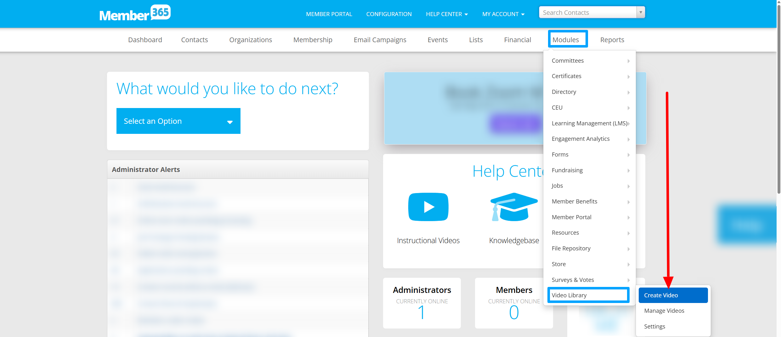
Task: Expand Surveys & Votes submenu
Action: (x=589, y=280)
